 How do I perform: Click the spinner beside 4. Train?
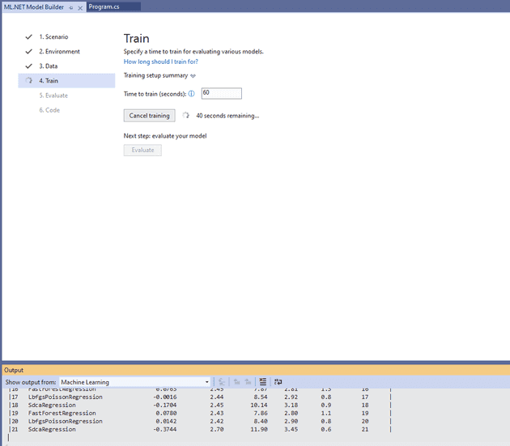pos(29,80)
